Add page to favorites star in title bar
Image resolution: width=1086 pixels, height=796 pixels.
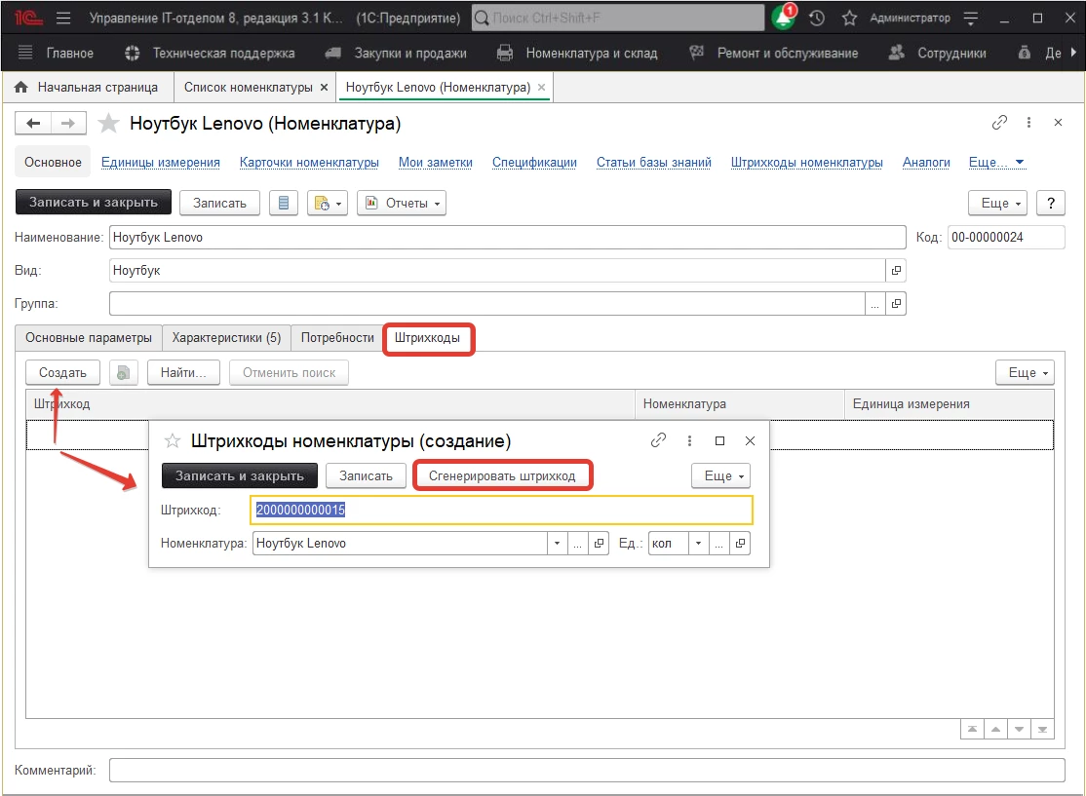[x=849, y=18]
